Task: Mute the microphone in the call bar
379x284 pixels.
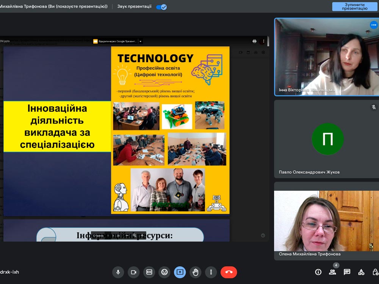Action: (x=118, y=272)
